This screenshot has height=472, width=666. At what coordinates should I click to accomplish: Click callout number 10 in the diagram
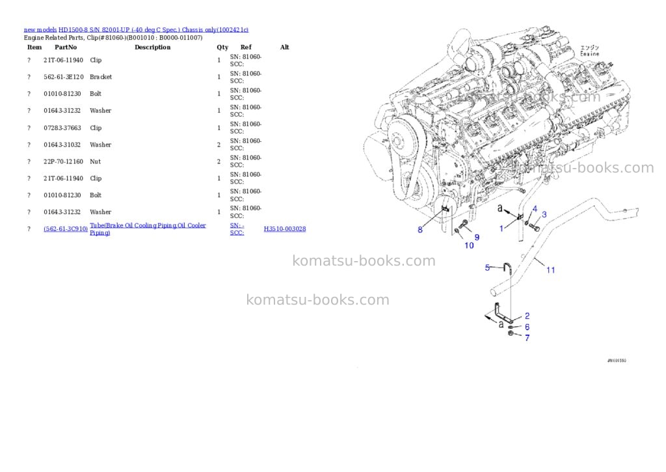point(469,245)
